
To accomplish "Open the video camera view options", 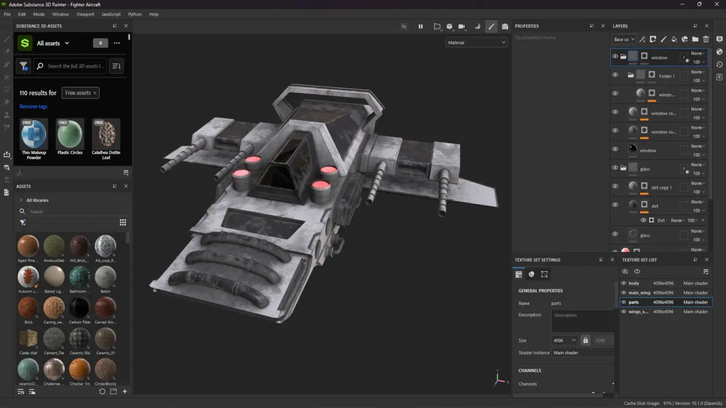I will point(463,27).
